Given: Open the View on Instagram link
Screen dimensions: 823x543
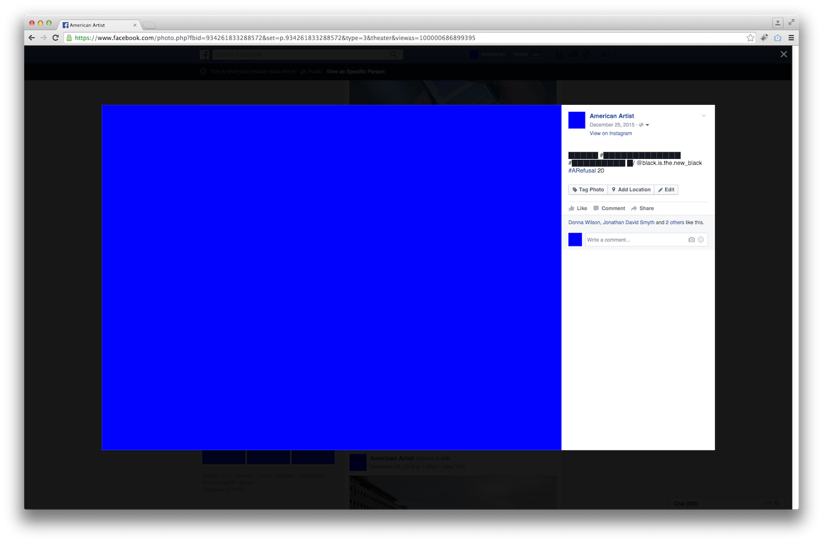Looking at the screenshot, I should (611, 134).
